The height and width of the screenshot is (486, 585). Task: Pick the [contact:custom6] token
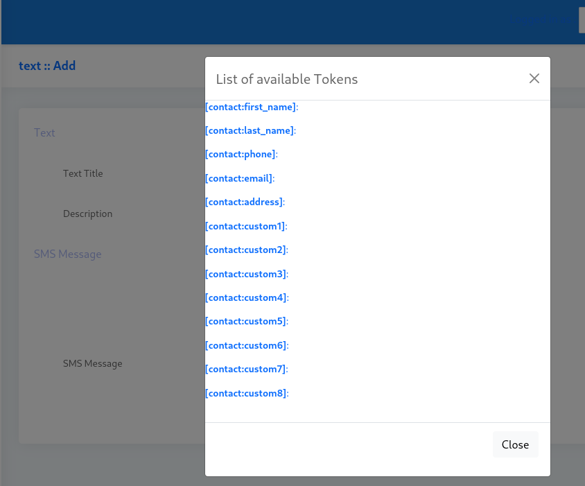point(247,345)
